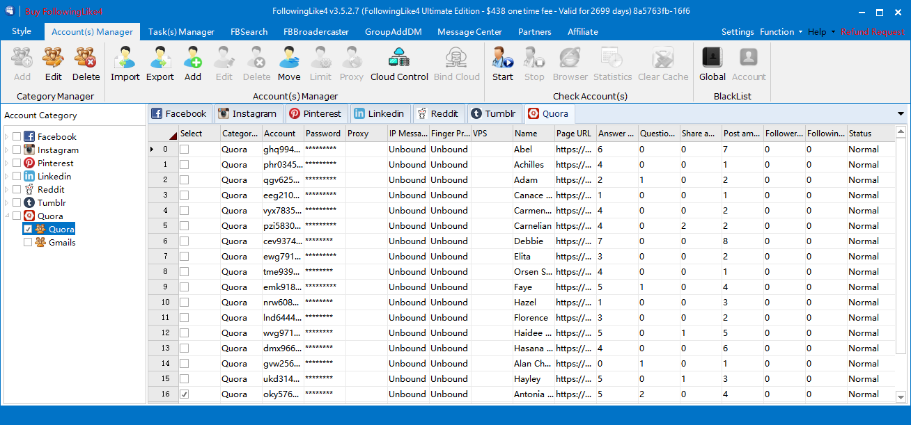Viewport: 911px width, 425px height.
Task: Open the Task(s) Manager tab
Action: click(181, 32)
